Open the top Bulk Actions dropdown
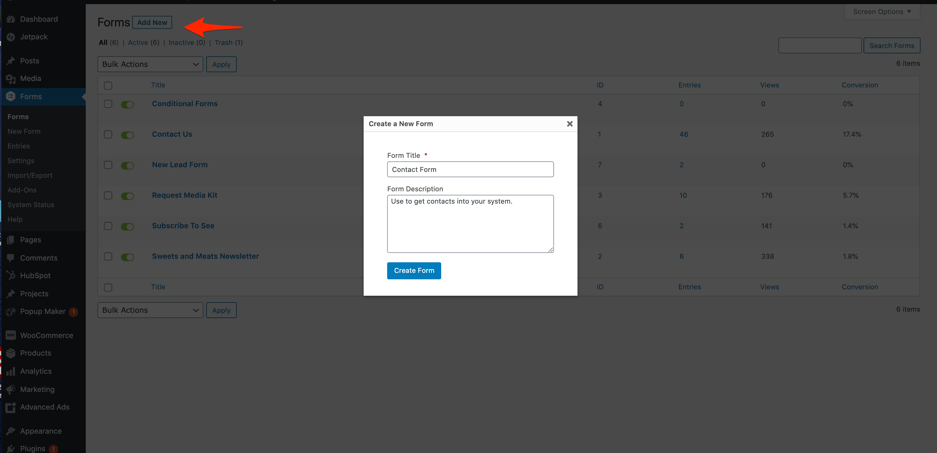937x453 pixels. pos(150,64)
